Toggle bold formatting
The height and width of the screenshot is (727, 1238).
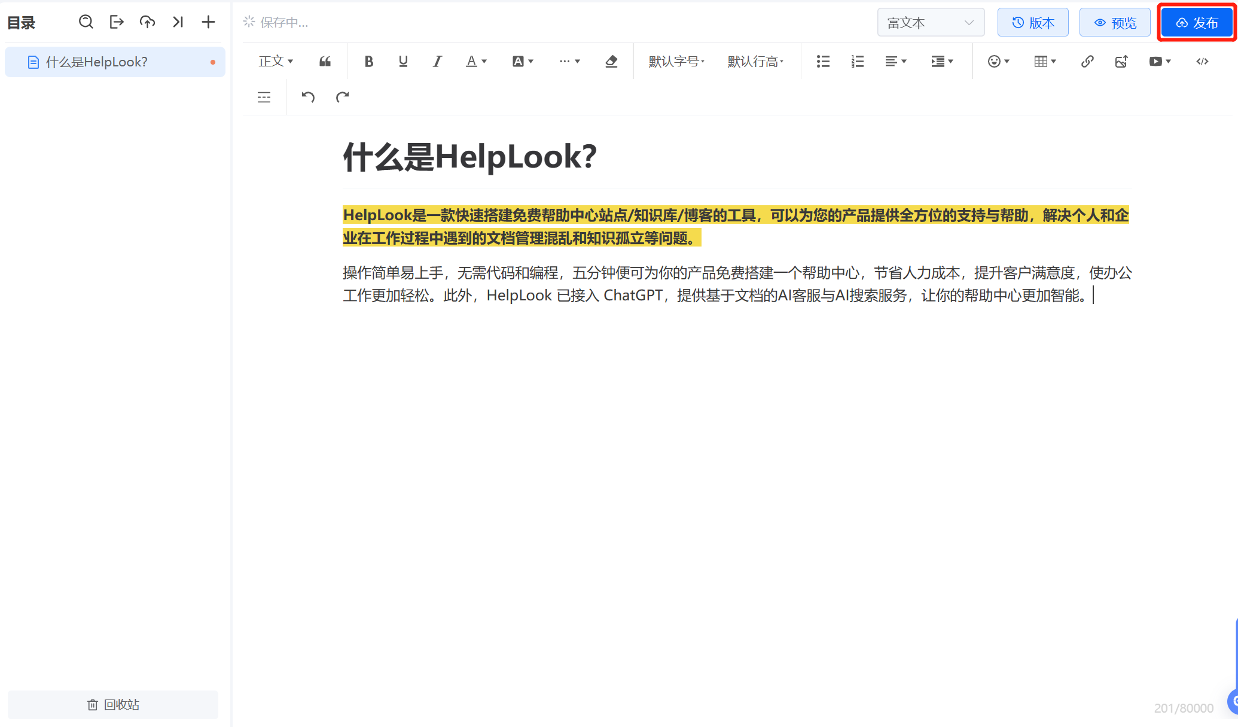[369, 61]
